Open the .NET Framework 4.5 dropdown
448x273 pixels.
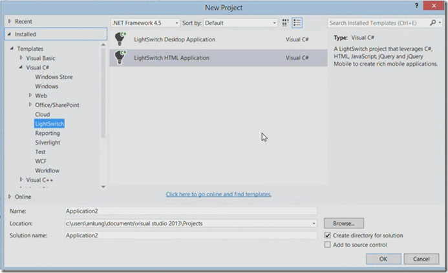(145, 23)
